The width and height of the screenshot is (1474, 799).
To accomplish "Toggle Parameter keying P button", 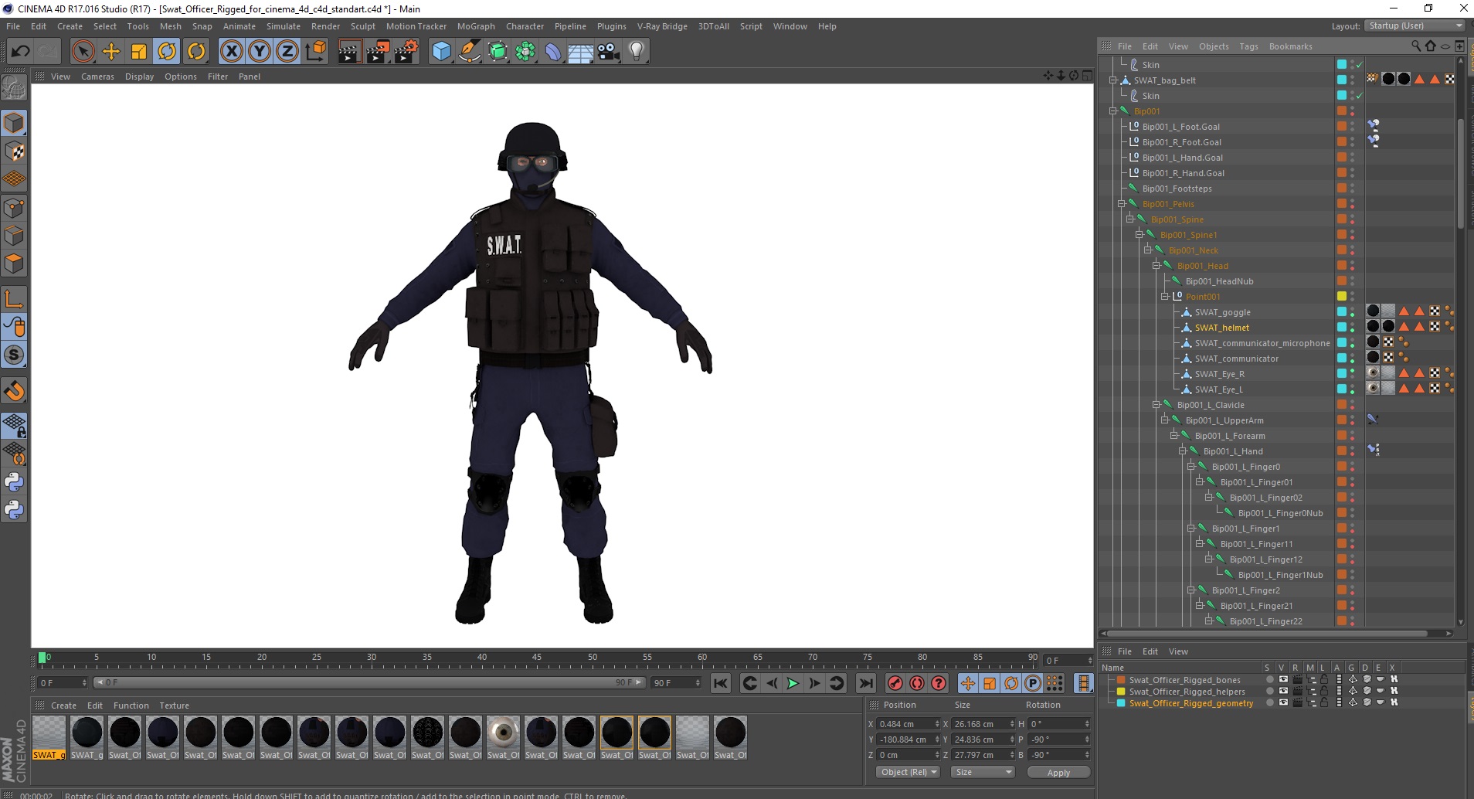I will point(1033,683).
